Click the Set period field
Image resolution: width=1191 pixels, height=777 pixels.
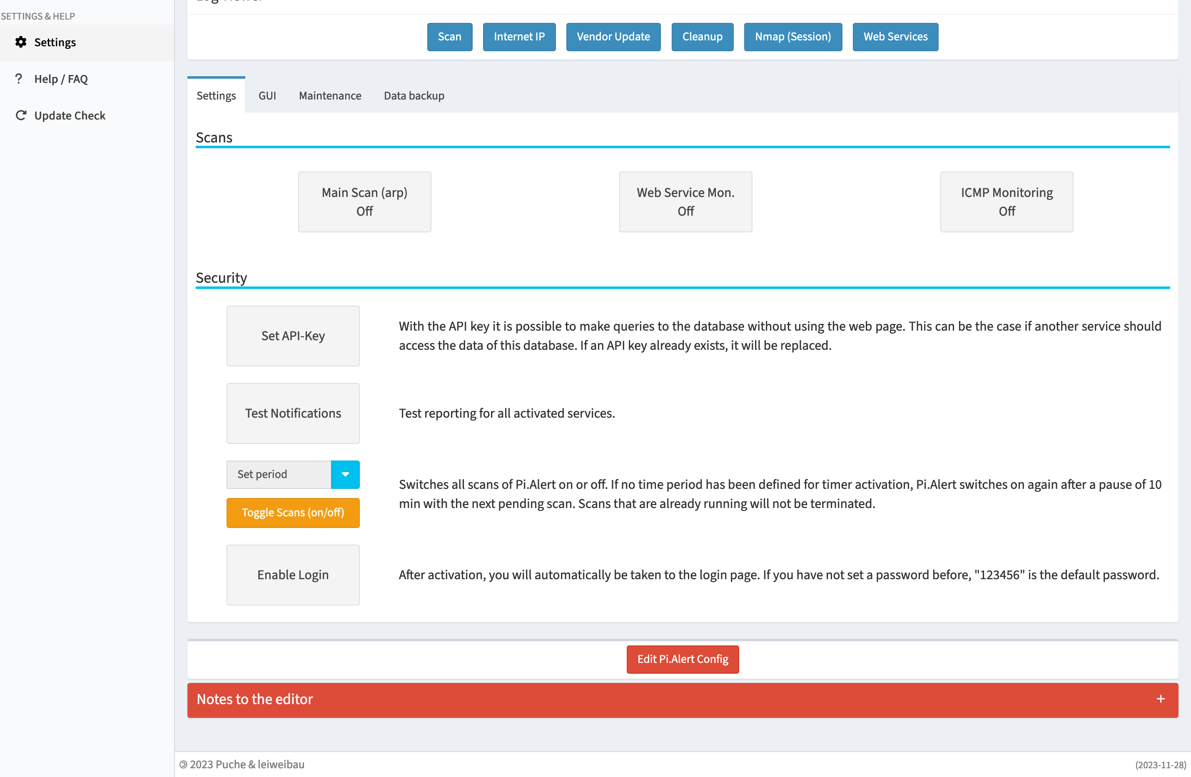coord(279,474)
